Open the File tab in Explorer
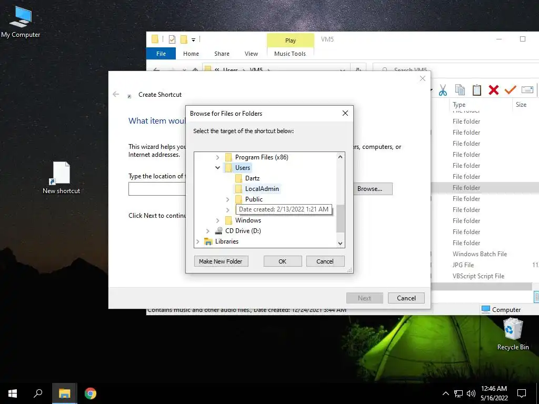 161,54
